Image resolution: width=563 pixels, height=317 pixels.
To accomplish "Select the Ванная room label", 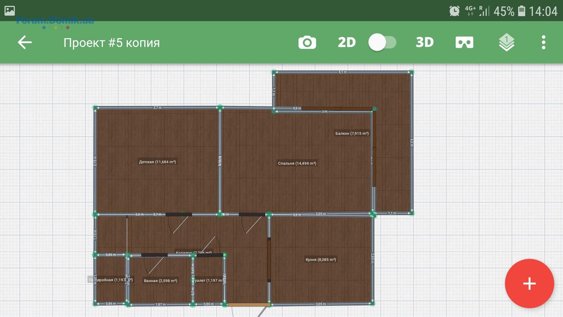I will pos(160,281).
